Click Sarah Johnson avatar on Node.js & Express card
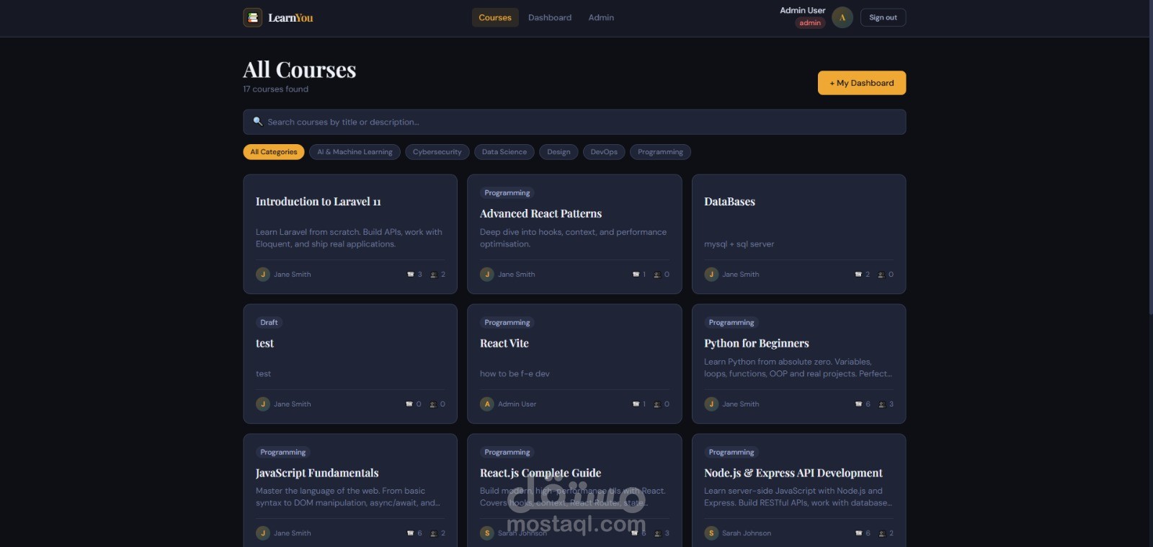This screenshot has height=547, width=1153. pos(711,533)
